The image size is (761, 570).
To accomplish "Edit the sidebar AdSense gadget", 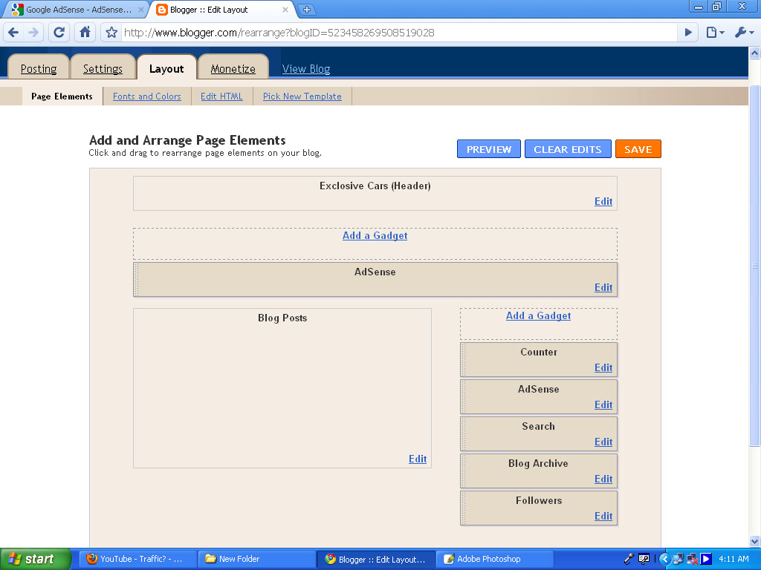I will 603,404.
